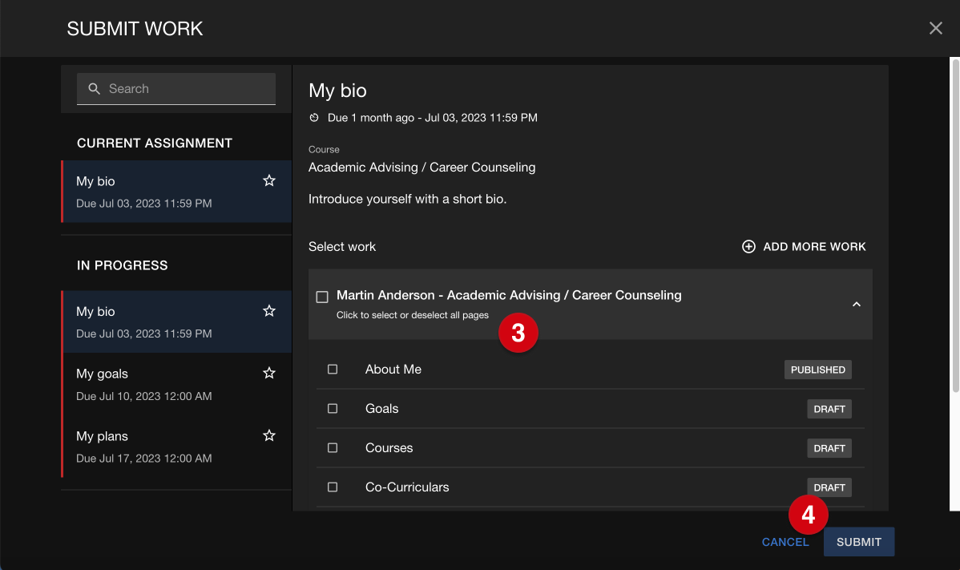Star the My goals assignment
960x570 pixels.
pos(268,373)
